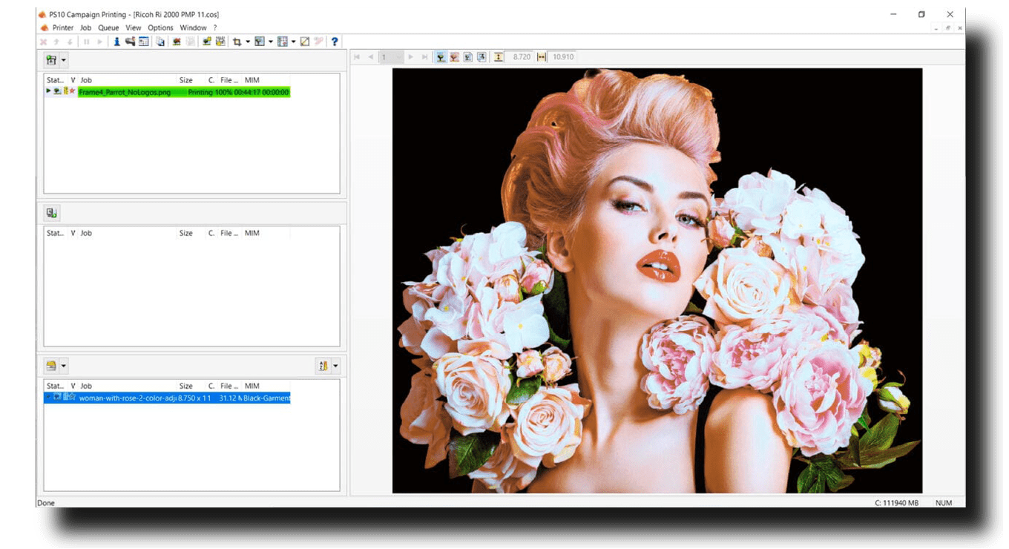Click the red X delete job icon

coord(43,42)
